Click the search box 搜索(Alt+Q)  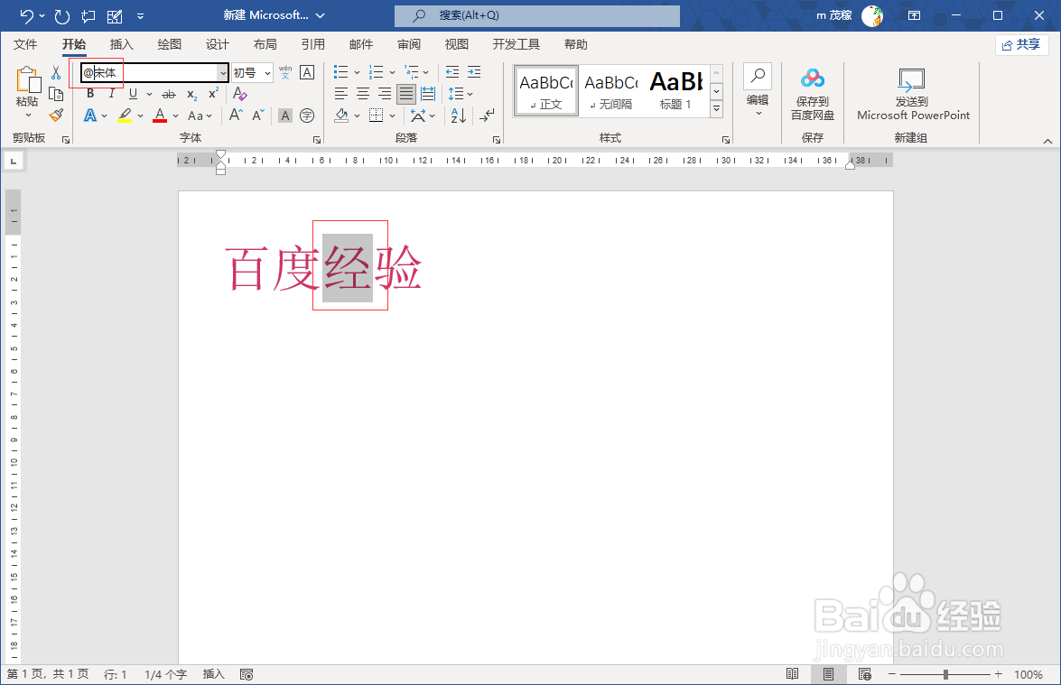[x=537, y=15]
